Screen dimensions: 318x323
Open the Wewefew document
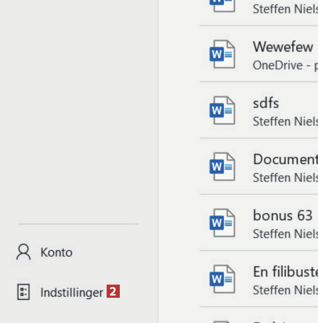click(x=283, y=47)
